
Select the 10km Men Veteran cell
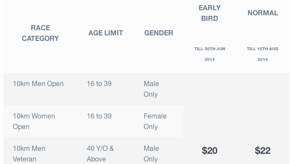(29, 154)
